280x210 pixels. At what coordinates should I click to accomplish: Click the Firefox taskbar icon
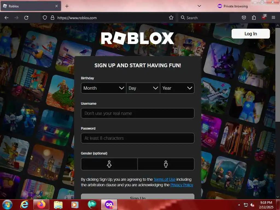[x=41, y=205]
